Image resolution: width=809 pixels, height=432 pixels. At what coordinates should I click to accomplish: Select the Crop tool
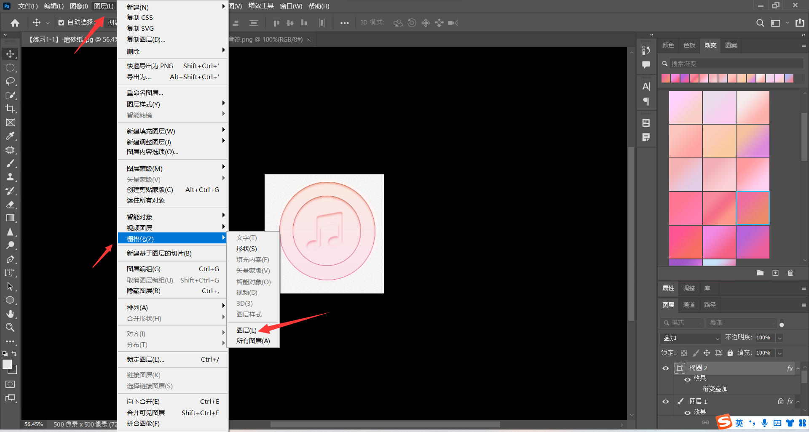point(10,109)
